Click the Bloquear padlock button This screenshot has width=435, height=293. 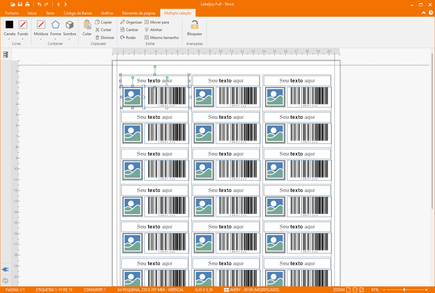tap(195, 28)
